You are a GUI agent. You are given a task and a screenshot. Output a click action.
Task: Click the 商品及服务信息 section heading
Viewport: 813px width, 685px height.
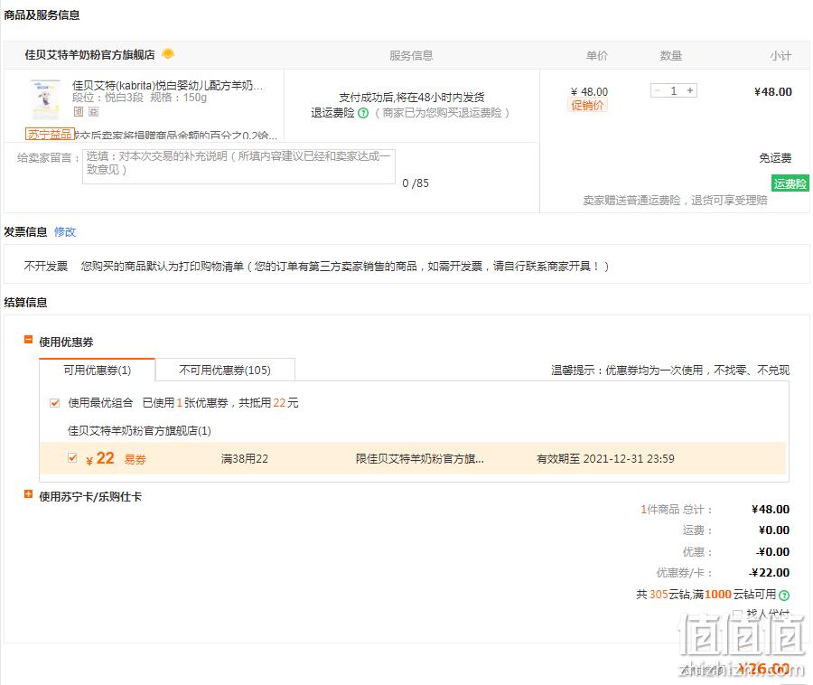tap(42, 15)
